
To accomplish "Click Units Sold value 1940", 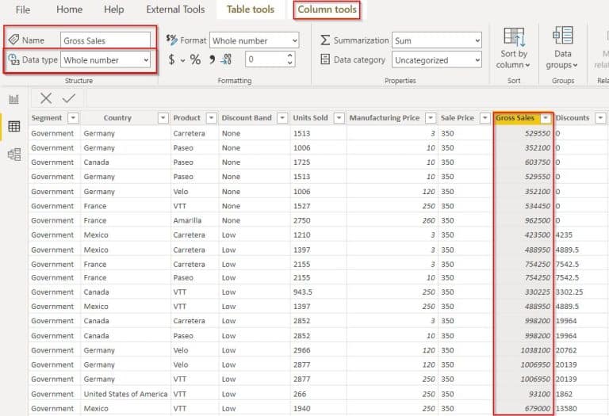I will pyautogui.click(x=302, y=408).
